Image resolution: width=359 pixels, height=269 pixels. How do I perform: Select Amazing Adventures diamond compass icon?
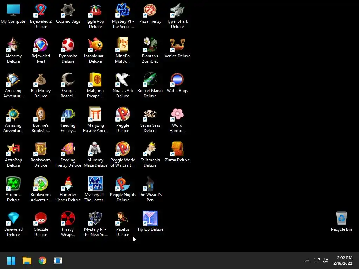tap(14, 80)
